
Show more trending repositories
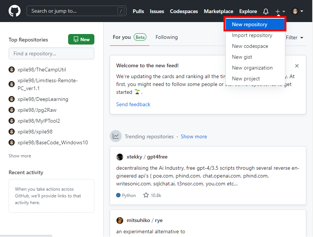(x=194, y=136)
